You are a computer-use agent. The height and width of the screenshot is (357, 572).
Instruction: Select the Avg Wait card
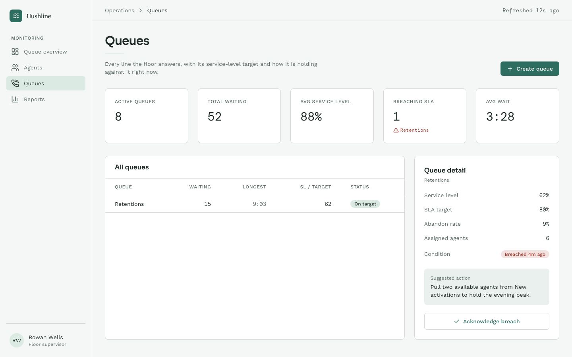click(x=518, y=116)
